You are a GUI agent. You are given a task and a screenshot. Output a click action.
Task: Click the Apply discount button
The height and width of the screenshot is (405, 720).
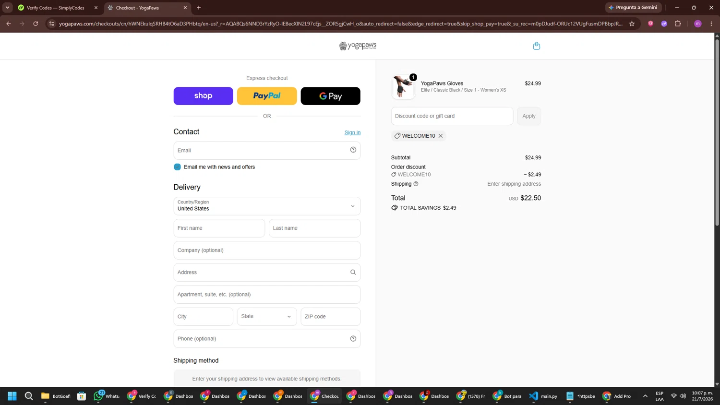point(529,116)
